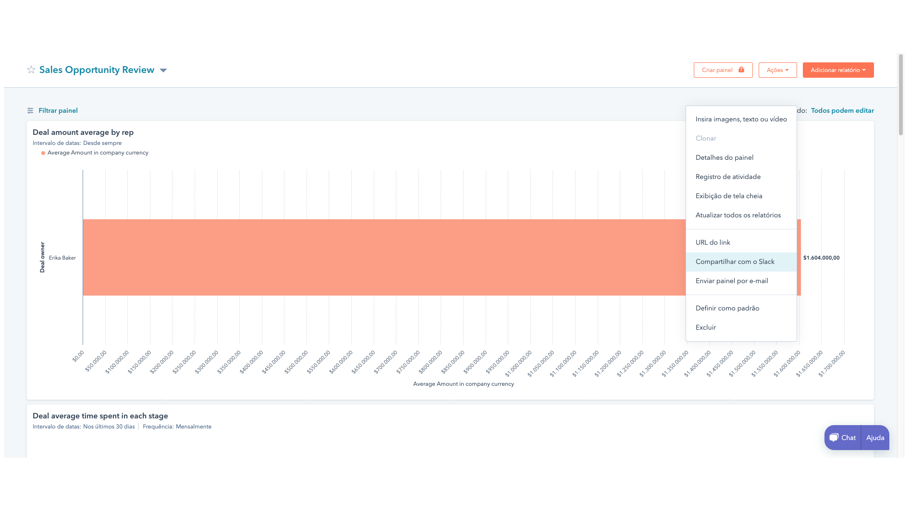910x511 pixels.
Task: Click the $1.604.000,00 value label
Action: point(822,258)
